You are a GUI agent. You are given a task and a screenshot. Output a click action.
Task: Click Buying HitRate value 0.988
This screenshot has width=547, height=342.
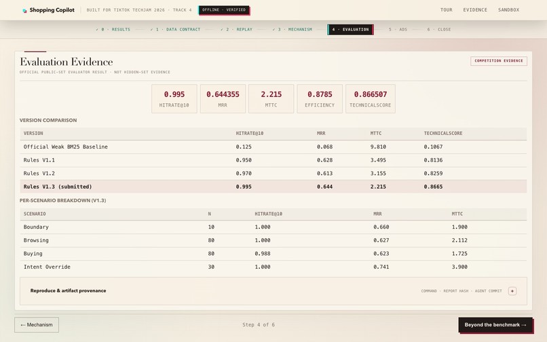click(x=263, y=253)
